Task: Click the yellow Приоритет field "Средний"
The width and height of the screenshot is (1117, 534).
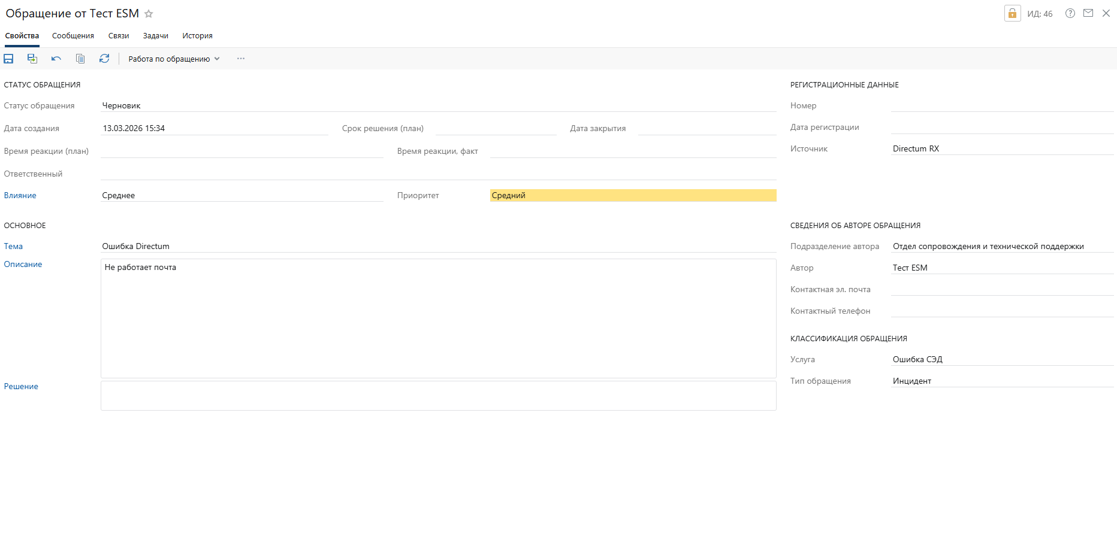Action: click(633, 196)
